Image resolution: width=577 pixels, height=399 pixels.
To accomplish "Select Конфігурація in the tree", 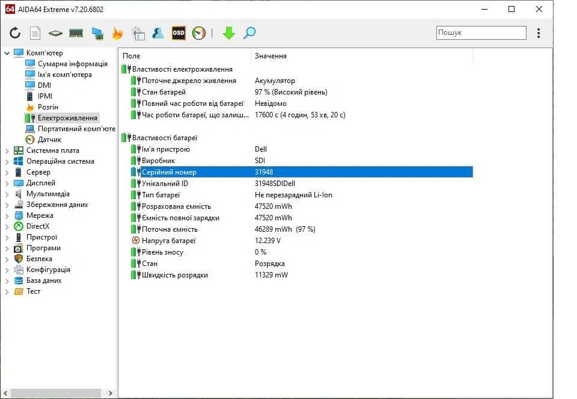I will 48,270.
